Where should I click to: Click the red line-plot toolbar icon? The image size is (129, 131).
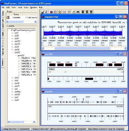click(64, 12)
